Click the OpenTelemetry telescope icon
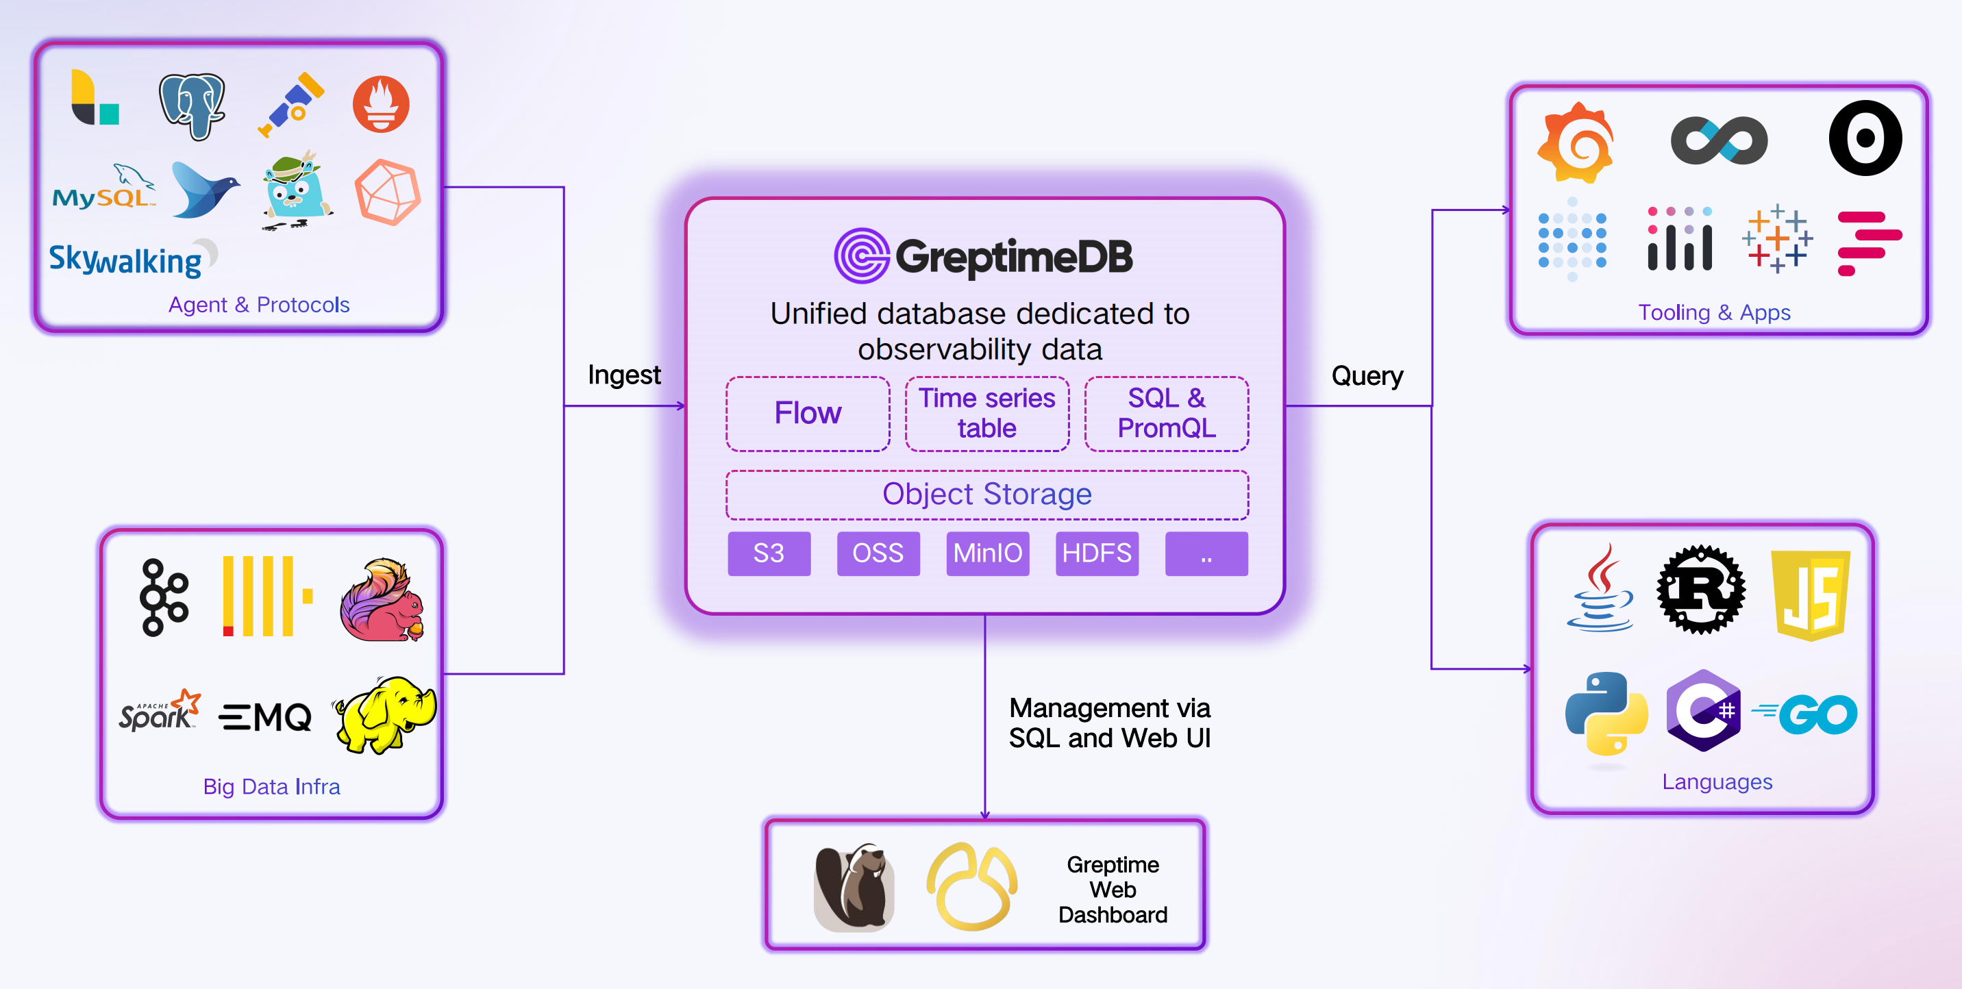This screenshot has width=1962, height=989. pos(295,104)
